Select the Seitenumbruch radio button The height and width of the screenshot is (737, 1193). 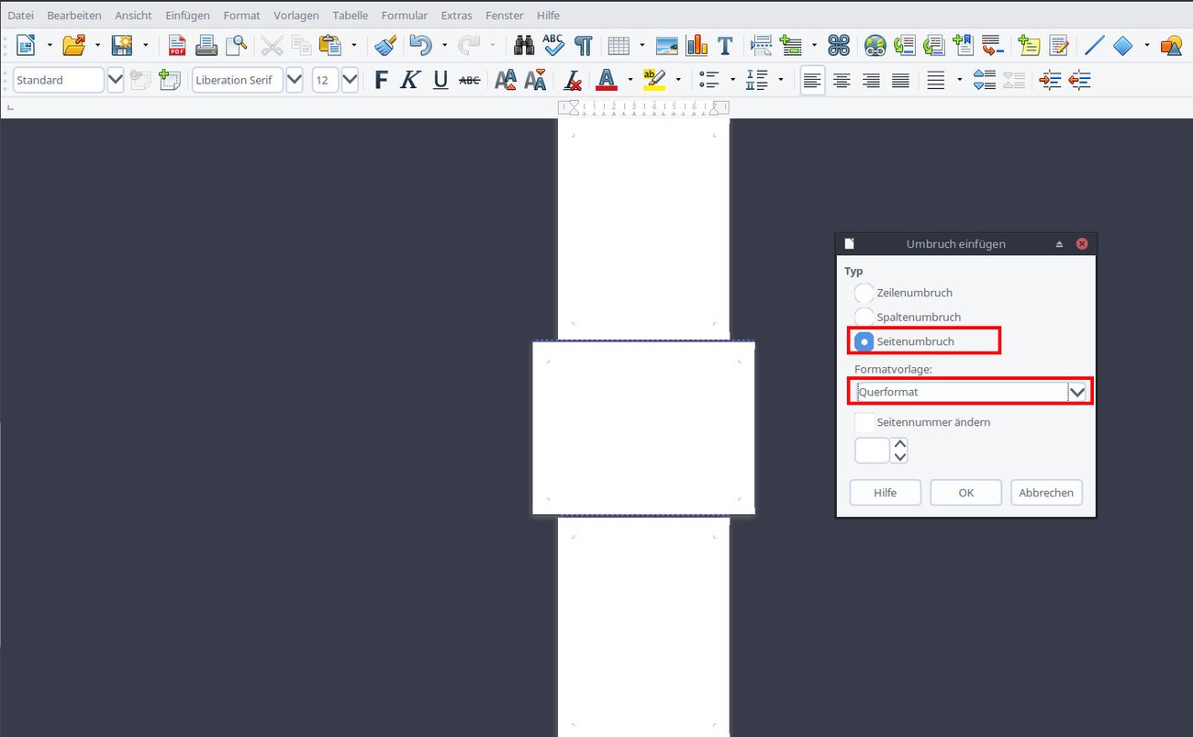(863, 341)
